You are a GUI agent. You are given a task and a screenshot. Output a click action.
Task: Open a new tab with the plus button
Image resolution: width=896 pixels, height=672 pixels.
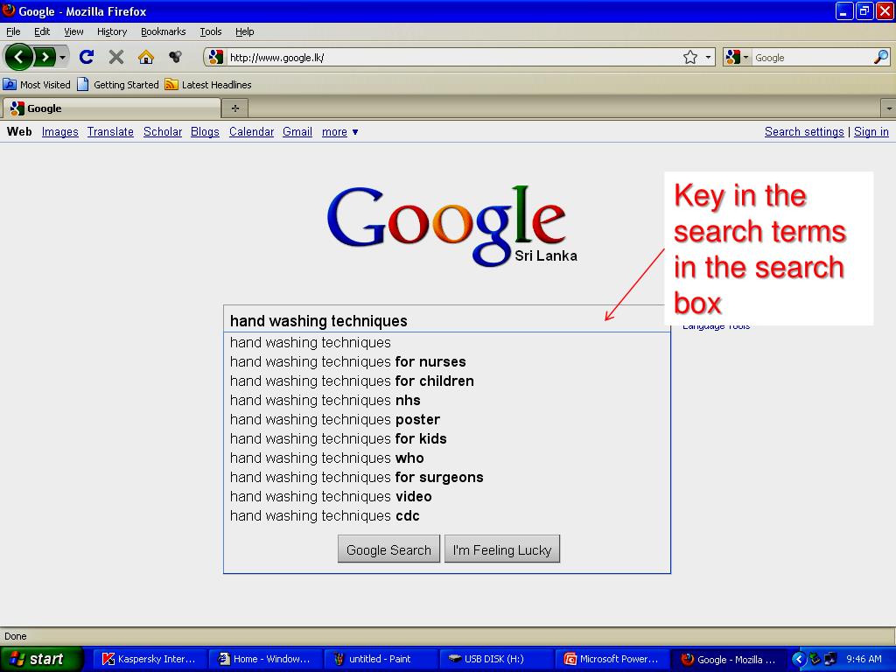[x=234, y=108]
